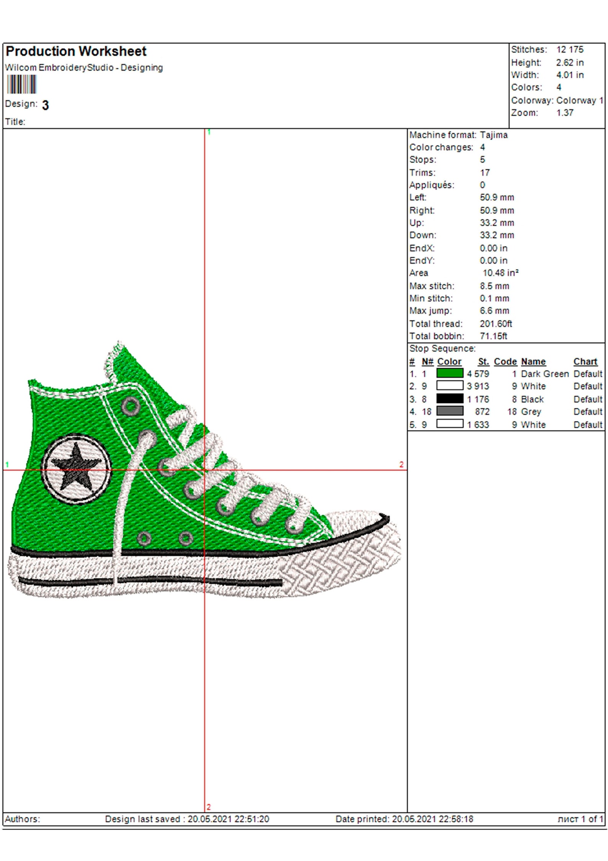608x861 pixels.
Task: Click the White swatch in stop sequence row 2
Action: [x=450, y=386]
